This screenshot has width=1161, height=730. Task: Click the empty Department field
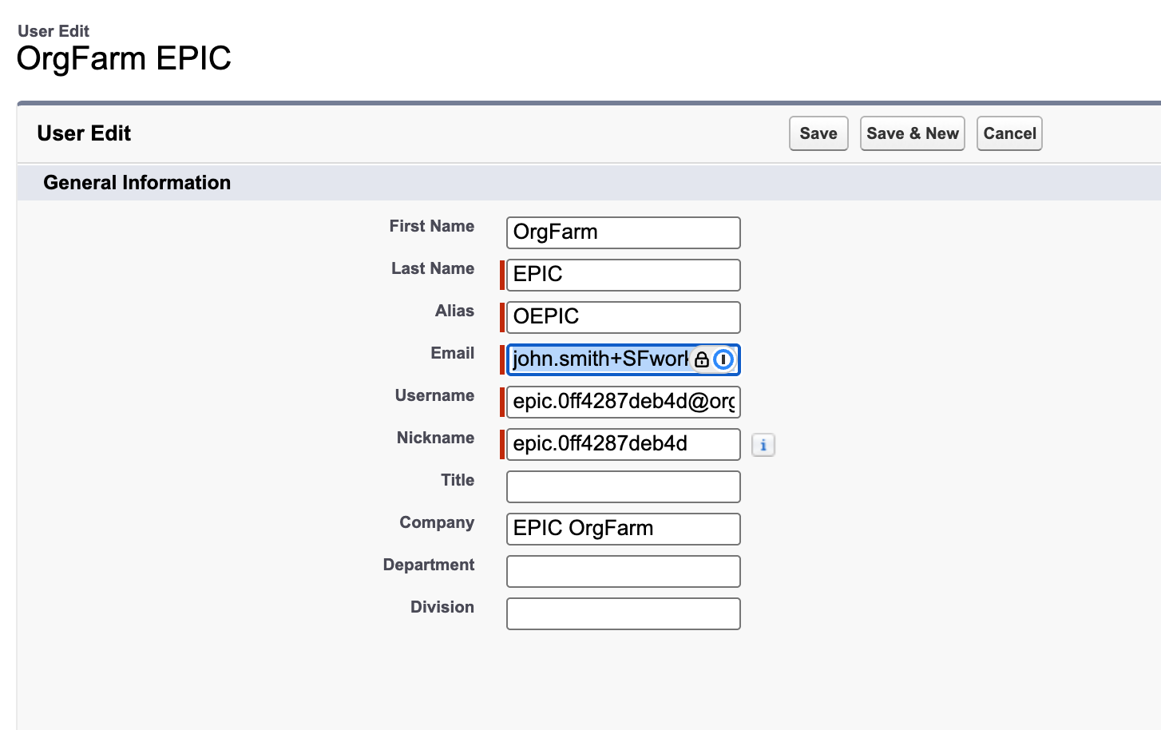coord(623,571)
